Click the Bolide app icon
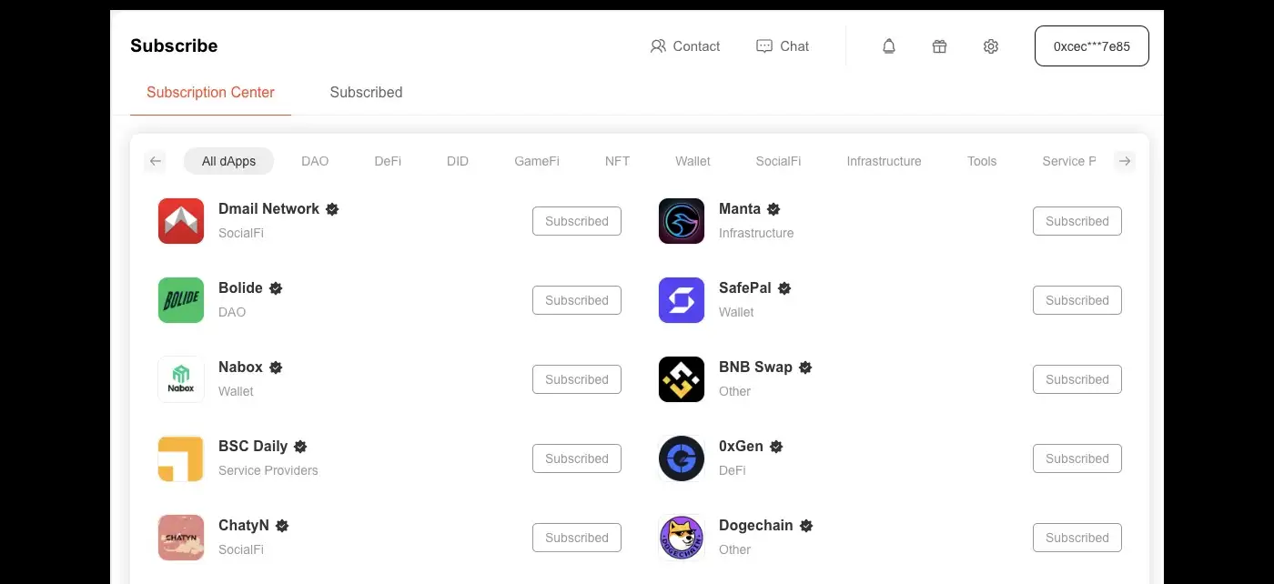This screenshot has height=584, width=1274. (x=181, y=300)
